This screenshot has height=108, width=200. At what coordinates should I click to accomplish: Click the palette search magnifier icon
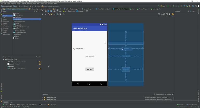click(x=35, y=11)
